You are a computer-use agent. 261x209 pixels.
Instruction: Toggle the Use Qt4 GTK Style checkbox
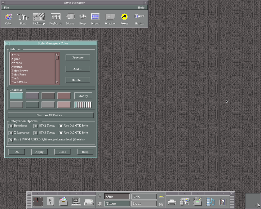tap(61, 126)
